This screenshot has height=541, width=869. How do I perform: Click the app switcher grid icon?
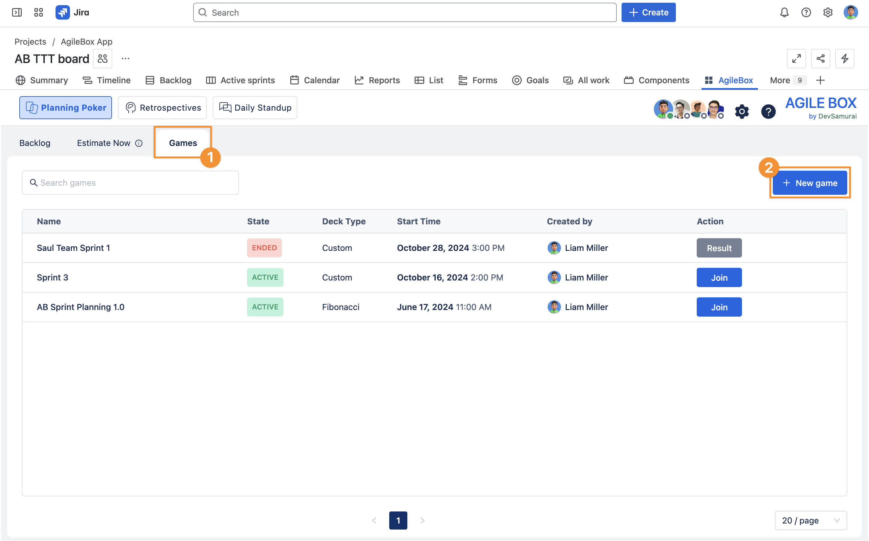coord(39,13)
